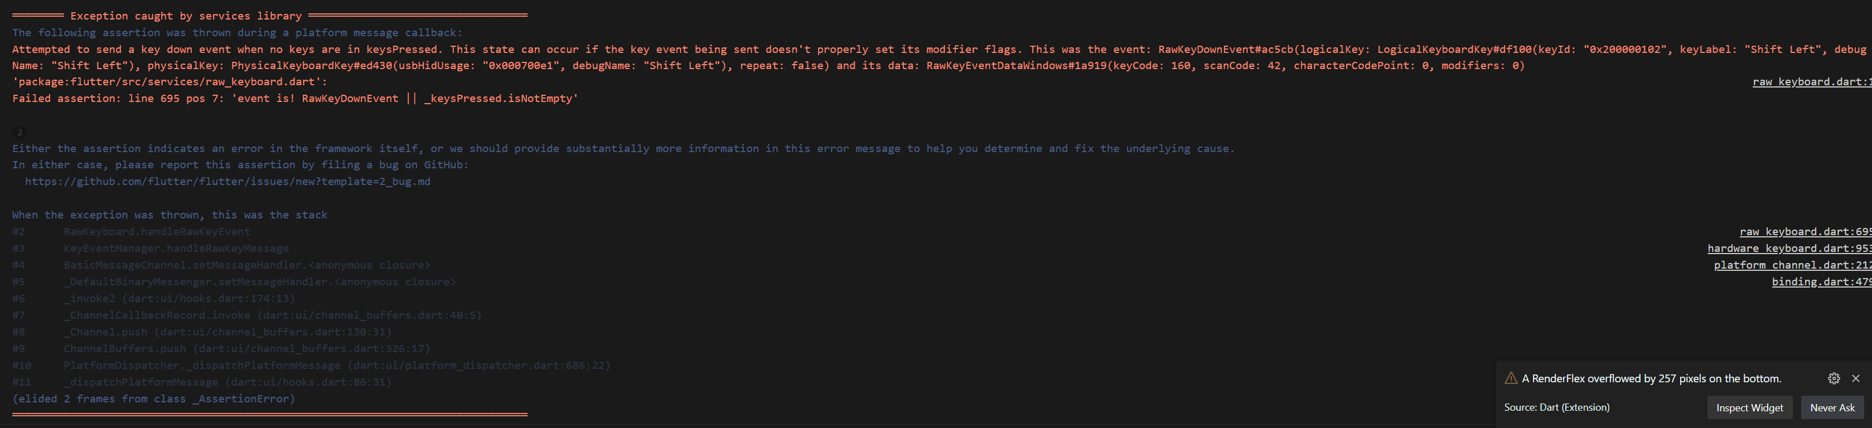Select stack frame #6 _invoke2 in hooks.dart
1872x428 pixels.
click(179, 298)
